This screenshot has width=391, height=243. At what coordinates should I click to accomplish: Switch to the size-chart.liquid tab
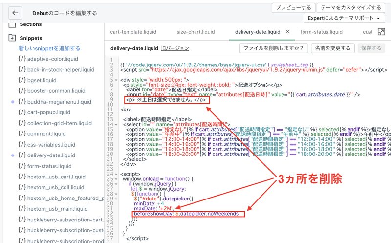coord(196,32)
